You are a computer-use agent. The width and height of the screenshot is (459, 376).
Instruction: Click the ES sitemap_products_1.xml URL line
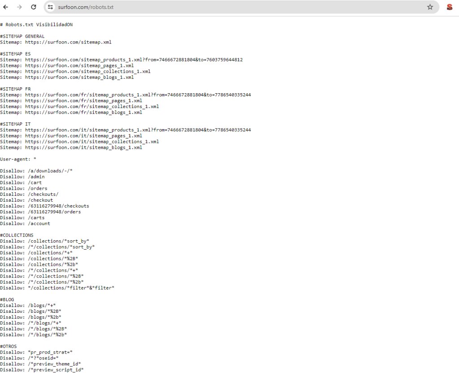[x=134, y=60]
